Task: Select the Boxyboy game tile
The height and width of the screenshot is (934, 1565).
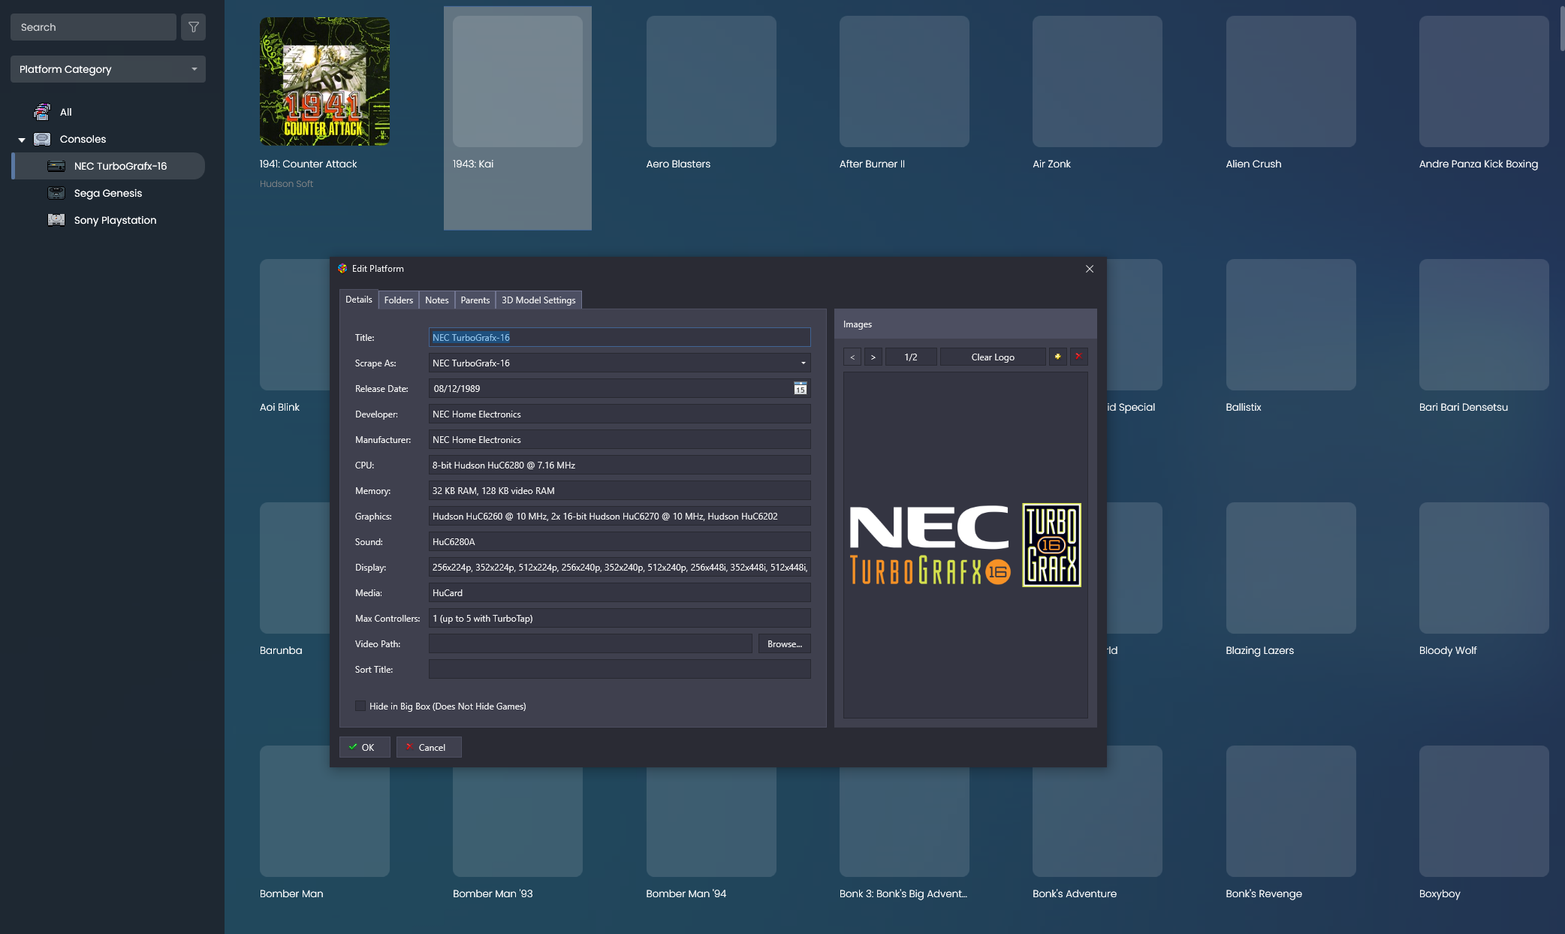Action: coord(1484,811)
